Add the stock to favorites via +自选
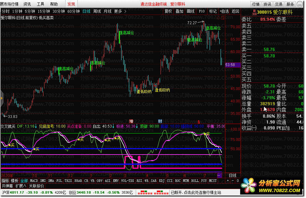The height and width of the screenshot is (198, 306). click(x=224, y=11)
